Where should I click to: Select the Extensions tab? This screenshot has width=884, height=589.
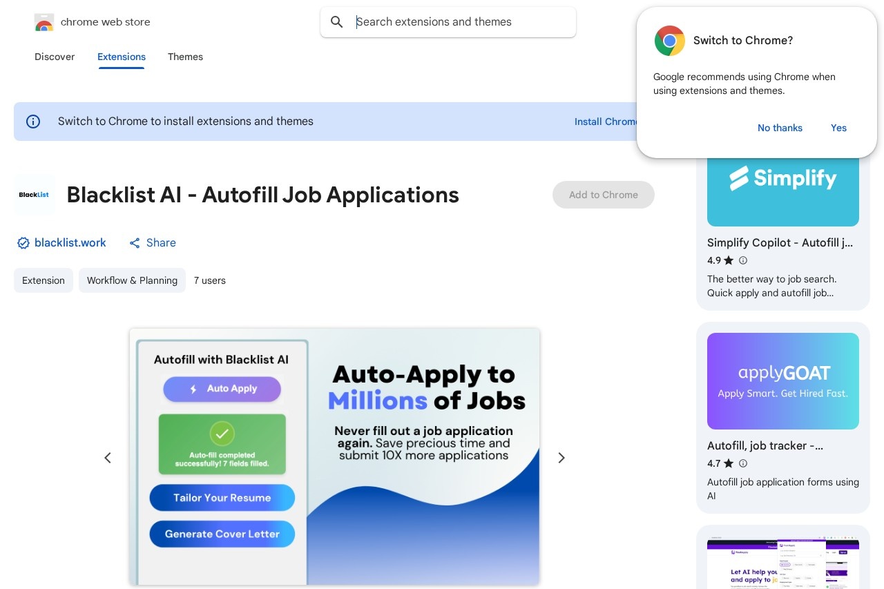122,57
